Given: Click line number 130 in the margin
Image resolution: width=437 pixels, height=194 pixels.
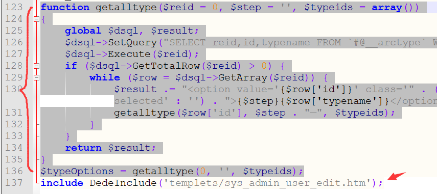Looking at the screenshot, I should [x=14, y=89].
